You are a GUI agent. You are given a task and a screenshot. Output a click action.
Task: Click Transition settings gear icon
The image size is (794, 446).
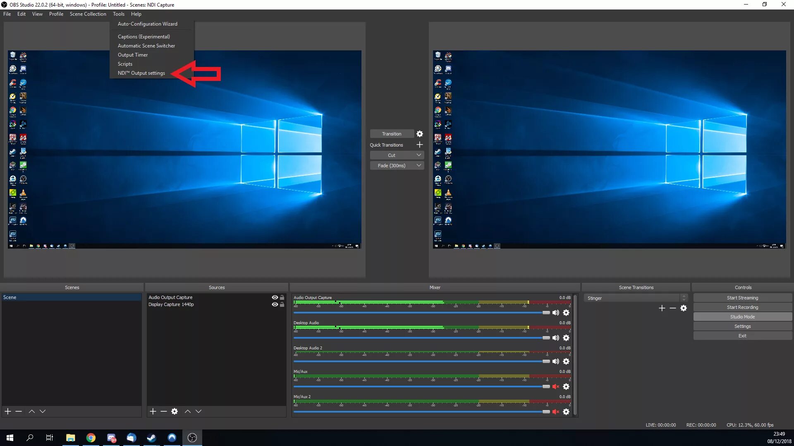[420, 133]
